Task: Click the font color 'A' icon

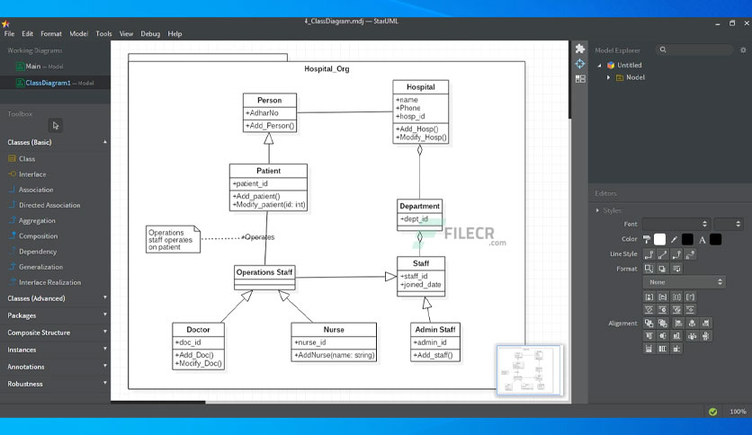Action: pos(703,240)
